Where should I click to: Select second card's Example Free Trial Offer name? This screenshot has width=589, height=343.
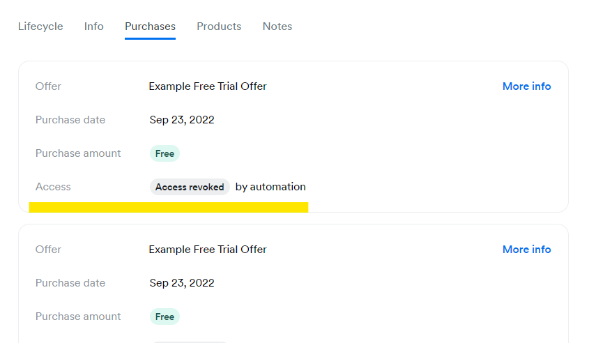(x=208, y=250)
